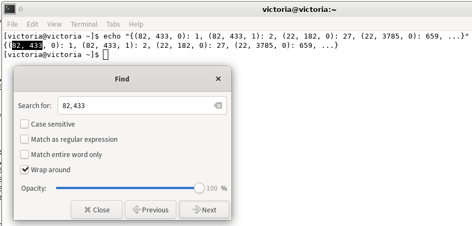Image resolution: width=472 pixels, height=226 pixels.
Task: Go to the Previous search match
Action: click(150, 210)
